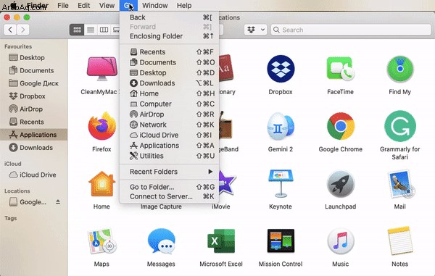Switch to icon view mode
Screen dimensions: 435x276
pos(77,30)
